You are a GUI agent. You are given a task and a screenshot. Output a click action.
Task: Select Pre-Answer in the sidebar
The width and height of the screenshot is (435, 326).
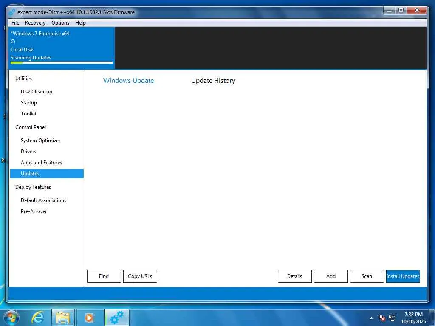pos(34,211)
